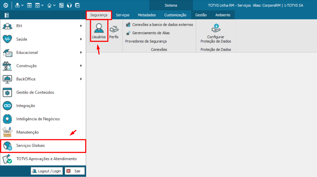Expand the Saúde submenu arrow
This screenshot has height=177, width=317.
tap(81, 39)
